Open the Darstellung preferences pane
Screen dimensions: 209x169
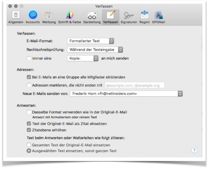(x=92, y=17)
